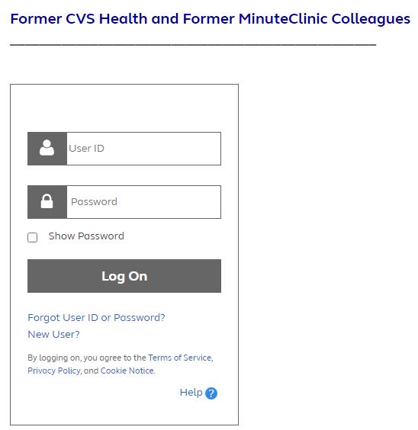Click the user silhouette icon beside User ID
This screenshot has height=430, width=418.
coord(47,148)
